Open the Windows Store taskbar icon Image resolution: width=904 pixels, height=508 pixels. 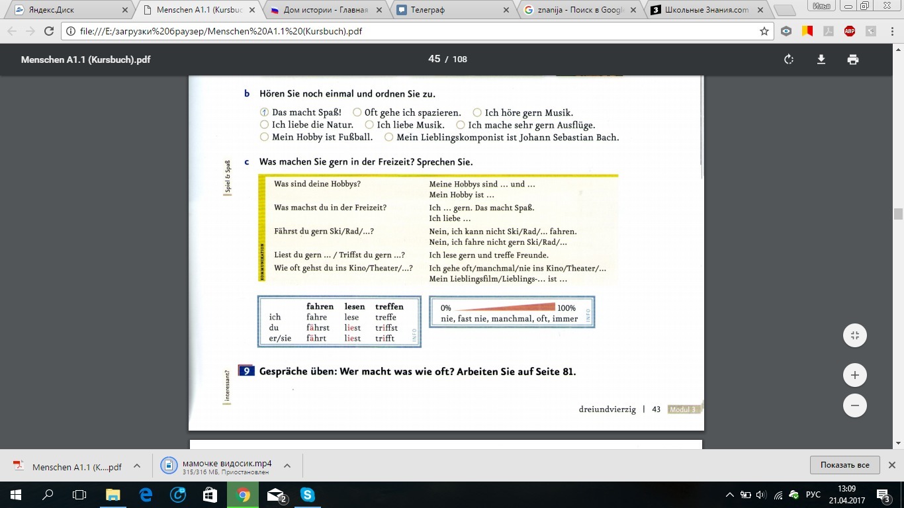pyautogui.click(x=210, y=494)
